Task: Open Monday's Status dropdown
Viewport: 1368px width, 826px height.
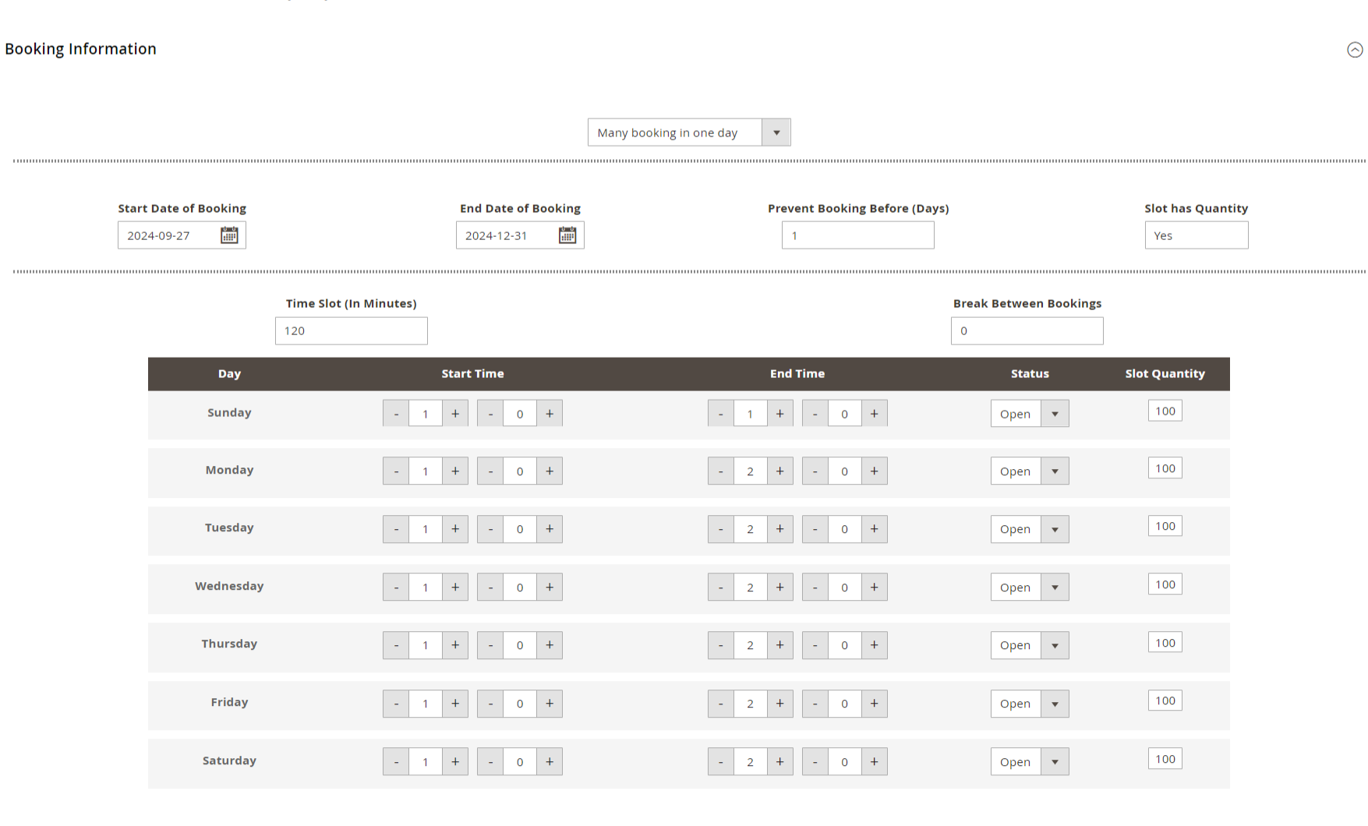Action: (1030, 471)
